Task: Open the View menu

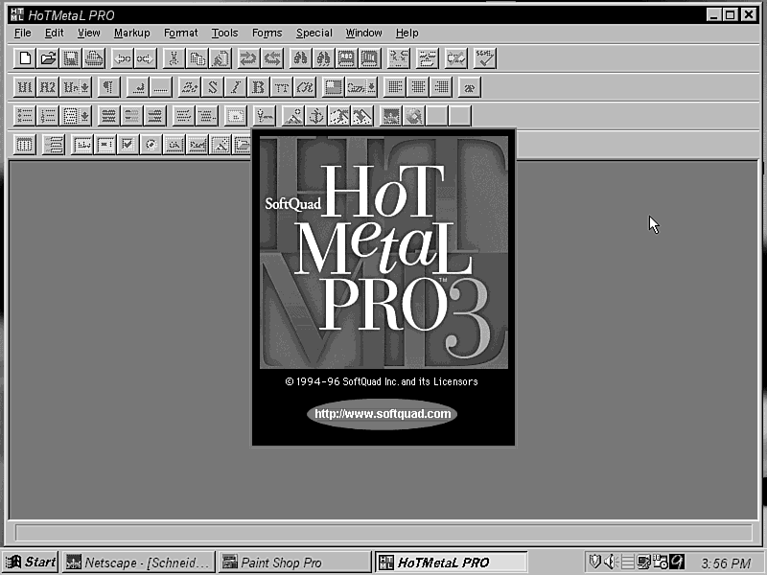Action: tap(88, 33)
